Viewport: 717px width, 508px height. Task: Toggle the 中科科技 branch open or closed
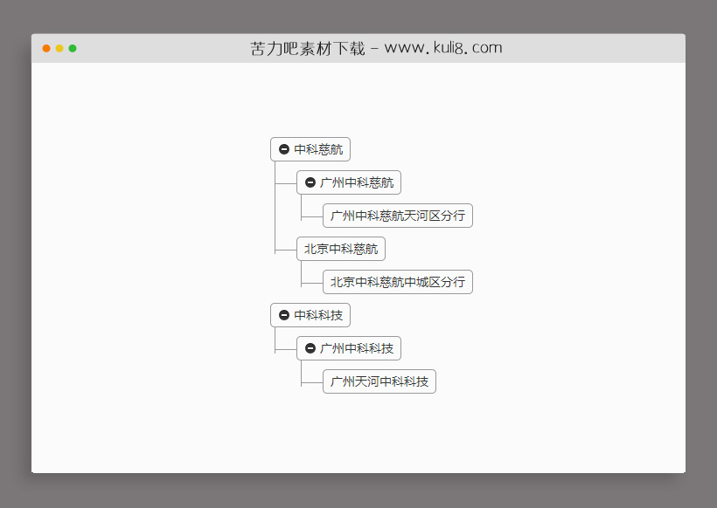coord(284,315)
